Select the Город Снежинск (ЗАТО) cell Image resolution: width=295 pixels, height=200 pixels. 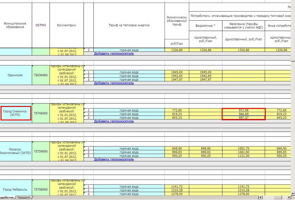coord(16,113)
